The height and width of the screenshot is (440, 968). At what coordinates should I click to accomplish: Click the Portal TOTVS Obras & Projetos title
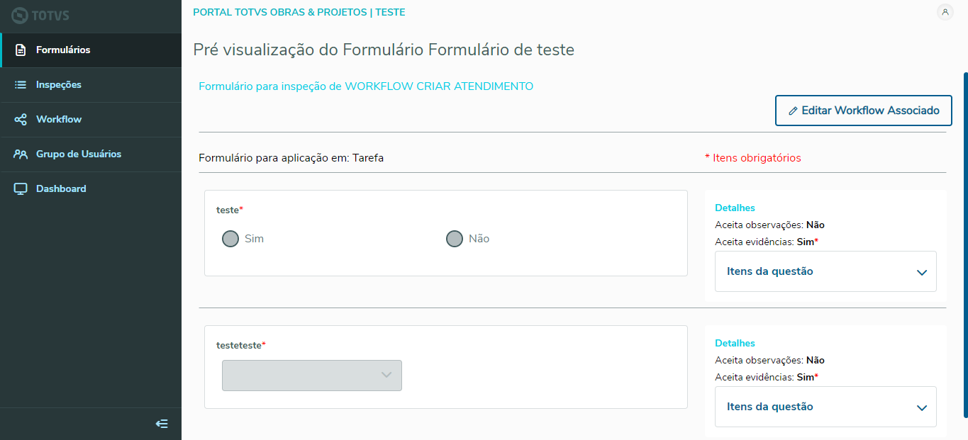[299, 12]
